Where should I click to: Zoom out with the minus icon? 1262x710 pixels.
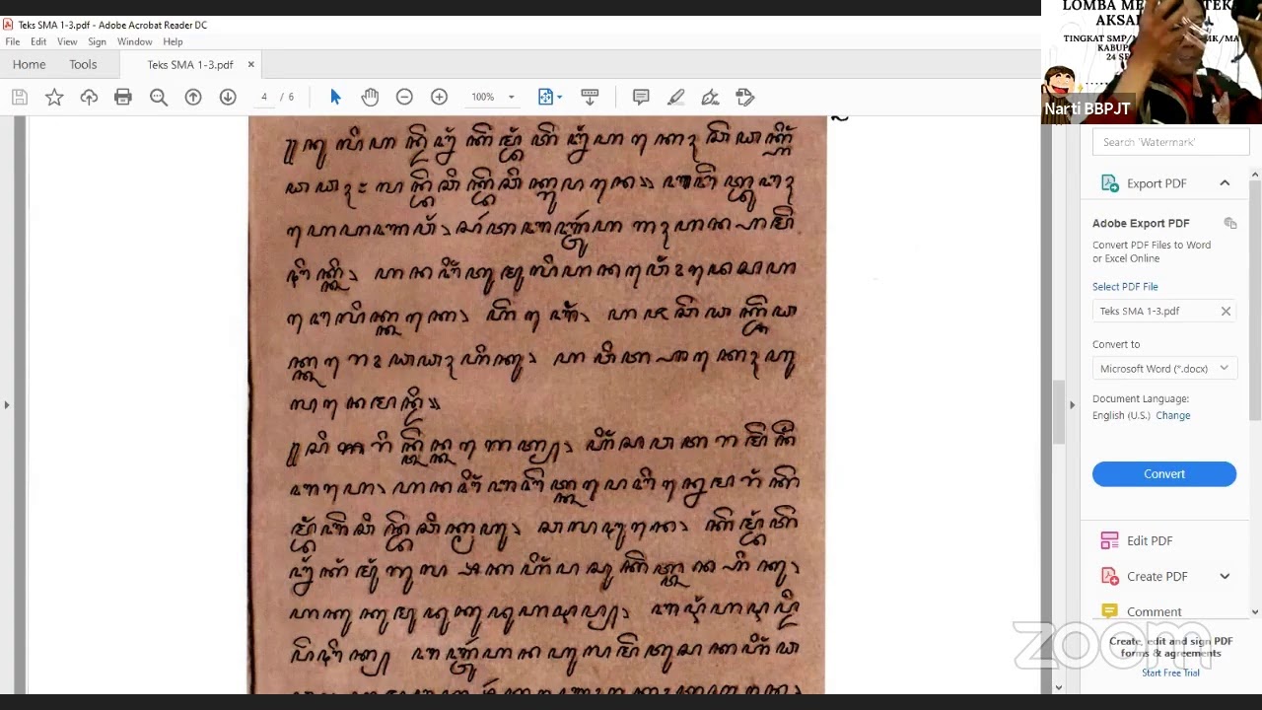(404, 97)
